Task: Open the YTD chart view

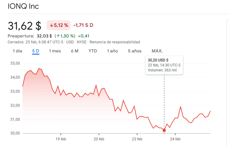Action: pos(93,51)
